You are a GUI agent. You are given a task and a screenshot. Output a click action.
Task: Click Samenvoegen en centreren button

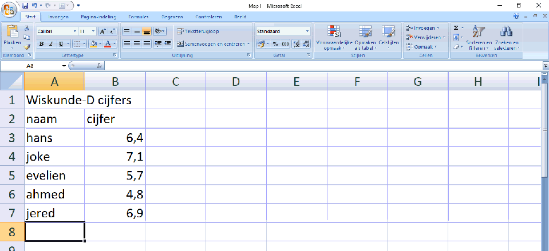pos(212,43)
